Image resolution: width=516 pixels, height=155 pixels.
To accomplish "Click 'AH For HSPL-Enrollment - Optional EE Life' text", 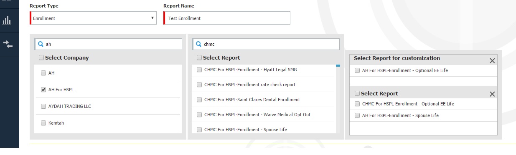I will coord(405,70).
